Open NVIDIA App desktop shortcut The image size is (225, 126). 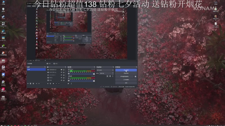pos(3,46)
